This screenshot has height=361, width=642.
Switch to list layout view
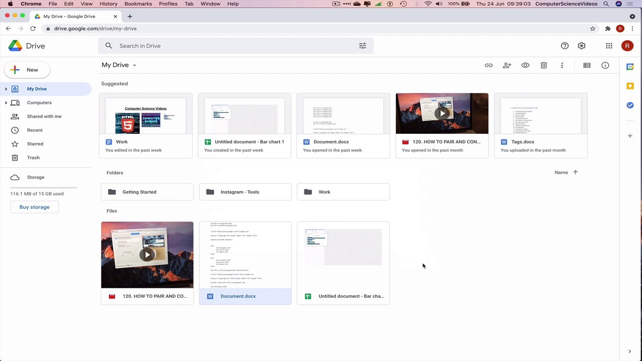(587, 65)
